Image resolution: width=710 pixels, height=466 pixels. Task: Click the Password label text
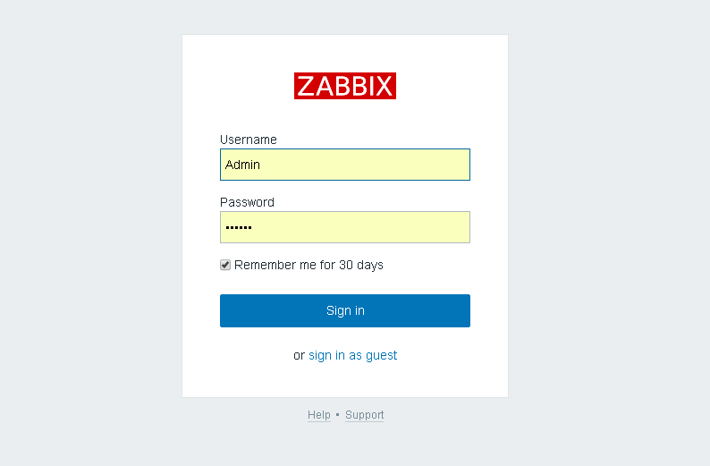[x=247, y=202]
